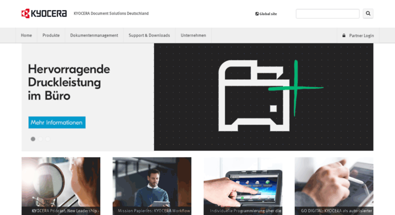Viewport: 395px width, 215px height.
Task: Click inside the search text field
Action: (327, 14)
